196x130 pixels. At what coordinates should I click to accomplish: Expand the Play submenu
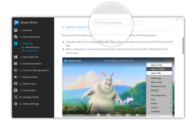click(x=159, y=100)
